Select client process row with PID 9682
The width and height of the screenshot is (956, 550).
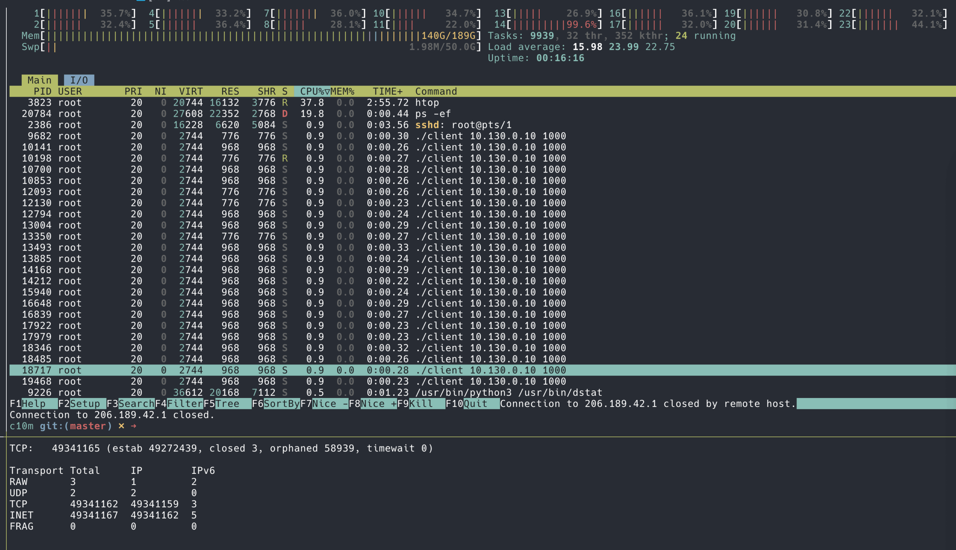(x=483, y=136)
